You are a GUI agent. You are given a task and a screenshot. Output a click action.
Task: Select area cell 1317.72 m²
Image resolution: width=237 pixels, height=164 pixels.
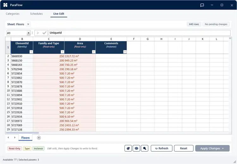pyautogui.click(x=80, y=56)
